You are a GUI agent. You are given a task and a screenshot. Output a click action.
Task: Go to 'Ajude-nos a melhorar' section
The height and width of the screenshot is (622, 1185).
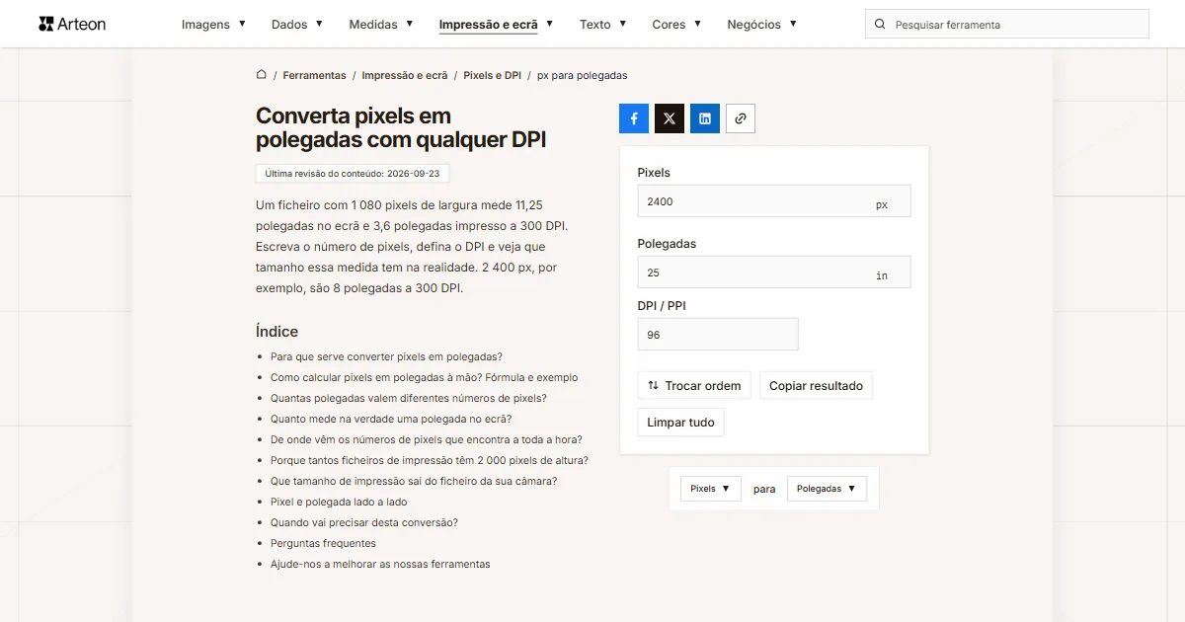pos(380,565)
